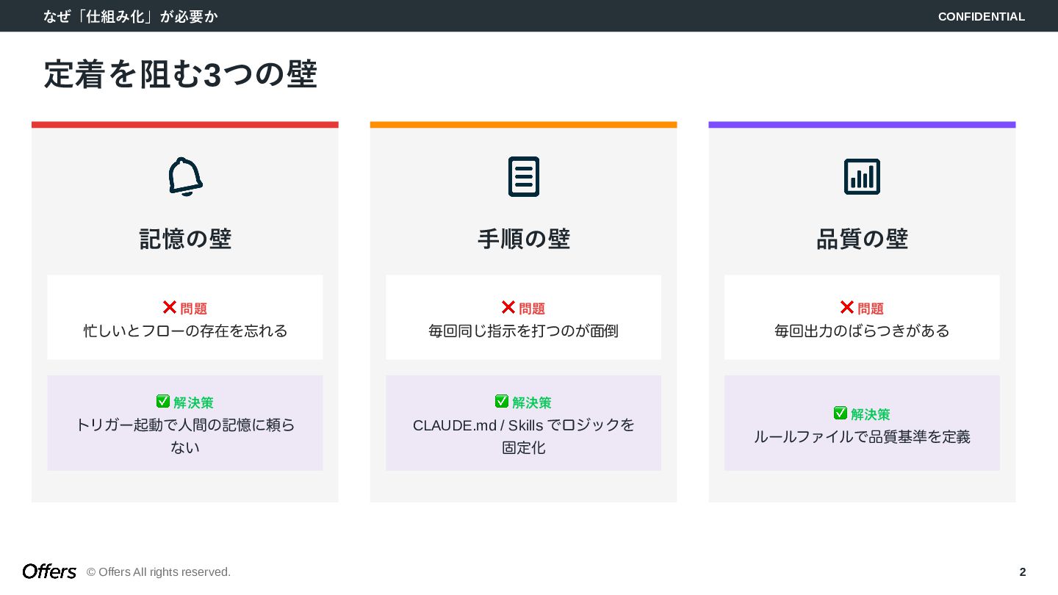Click the green checkmark in 品質の壁 solution box
1058x595 pixels.
click(x=841, y=414)
